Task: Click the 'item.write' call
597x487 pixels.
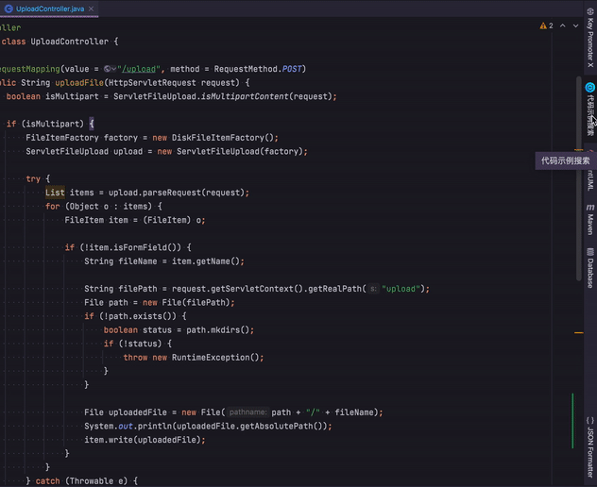Action: pyautogui.click(x=108, y=440)
